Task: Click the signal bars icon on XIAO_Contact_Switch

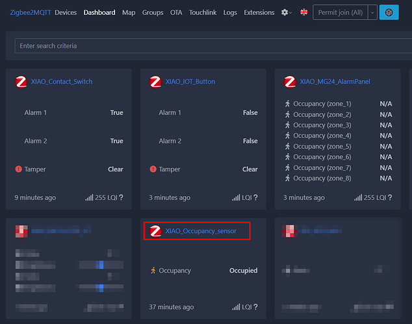Action: pyautogui.click(x=89, y=197)
